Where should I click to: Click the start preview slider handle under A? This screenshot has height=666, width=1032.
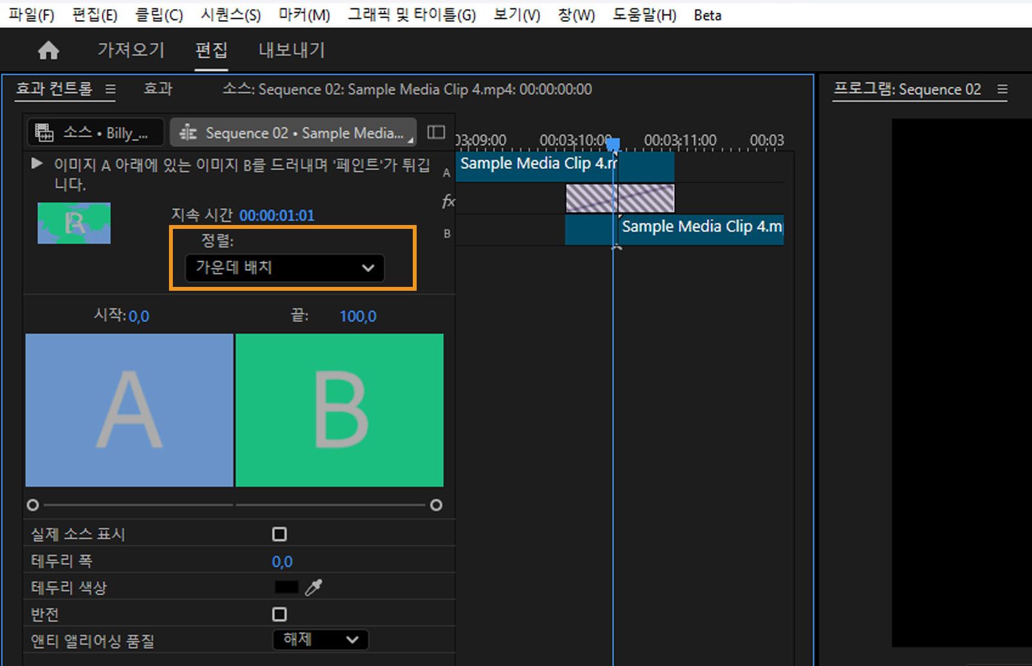pyautogui.click(x=33, y=505)
